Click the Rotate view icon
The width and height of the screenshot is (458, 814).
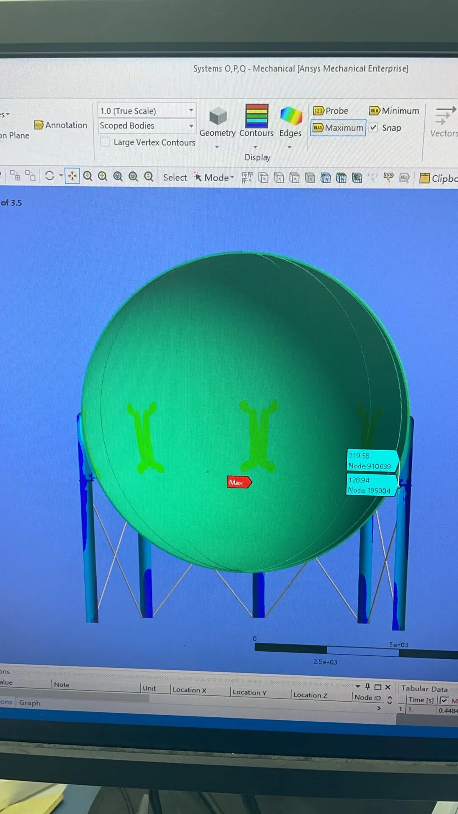pyautogui.click(x=50, y=176)
